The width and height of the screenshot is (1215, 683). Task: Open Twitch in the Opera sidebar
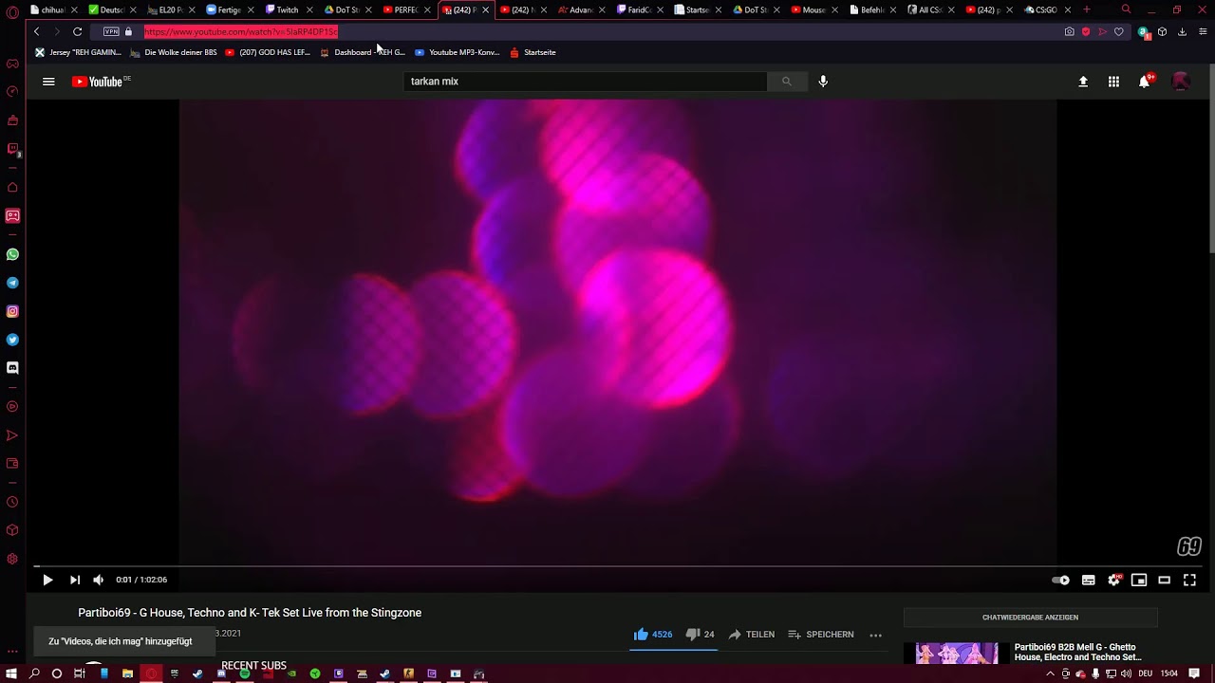(x=12, y=149)
